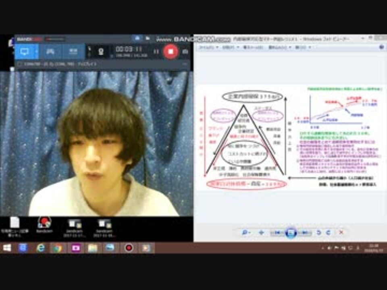Select Bandicam screen recording mode
The width and height of the screenshot is (387, 290).
click(25, 52)
